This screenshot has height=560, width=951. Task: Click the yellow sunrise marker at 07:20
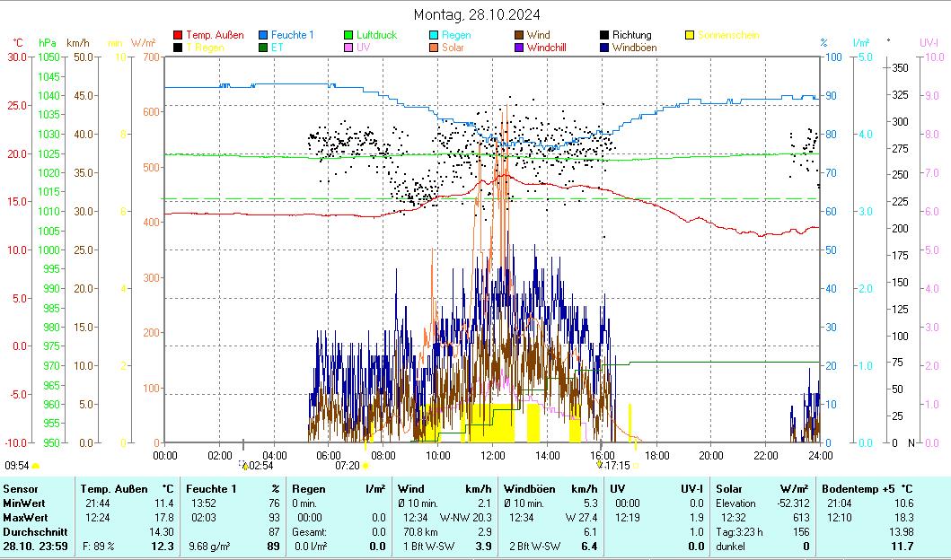(365, 466)
